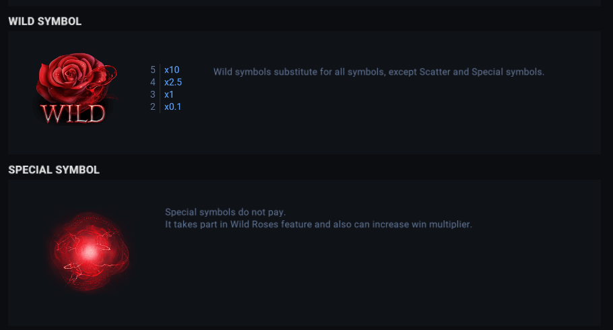Click the "Special symbols do not pay" line

tap(225, 212)
